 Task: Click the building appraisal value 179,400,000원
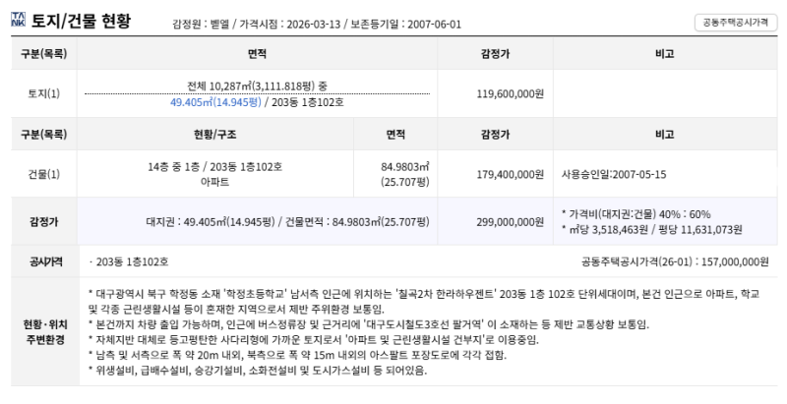(x=510, y=174)
